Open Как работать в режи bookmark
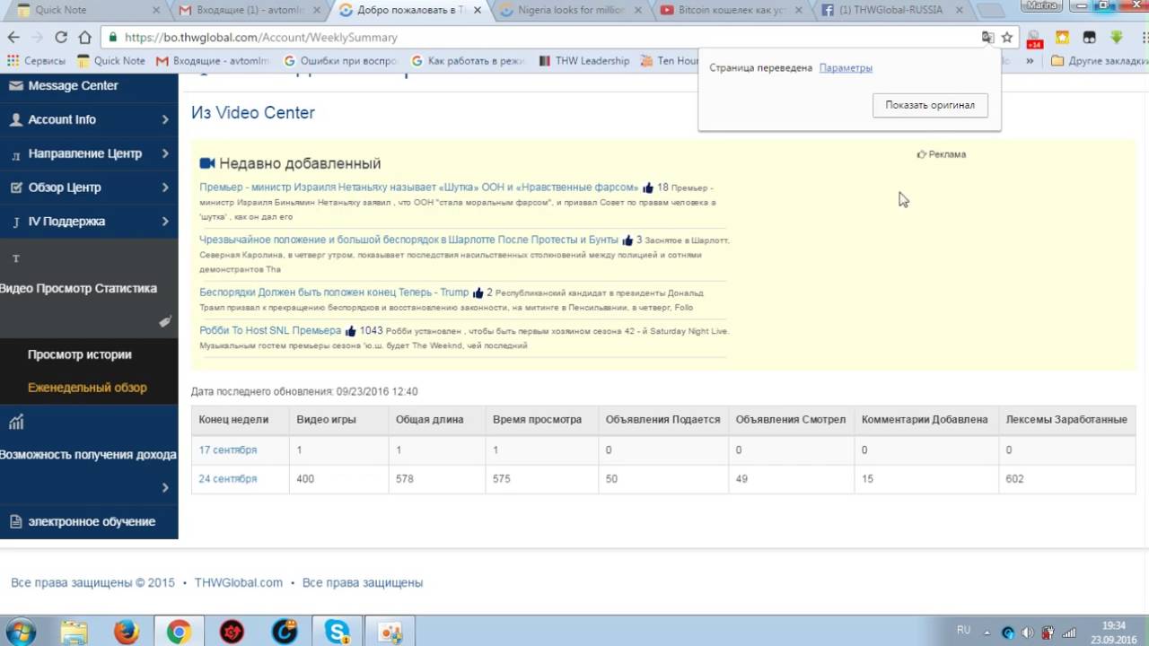 pos(468,61)
